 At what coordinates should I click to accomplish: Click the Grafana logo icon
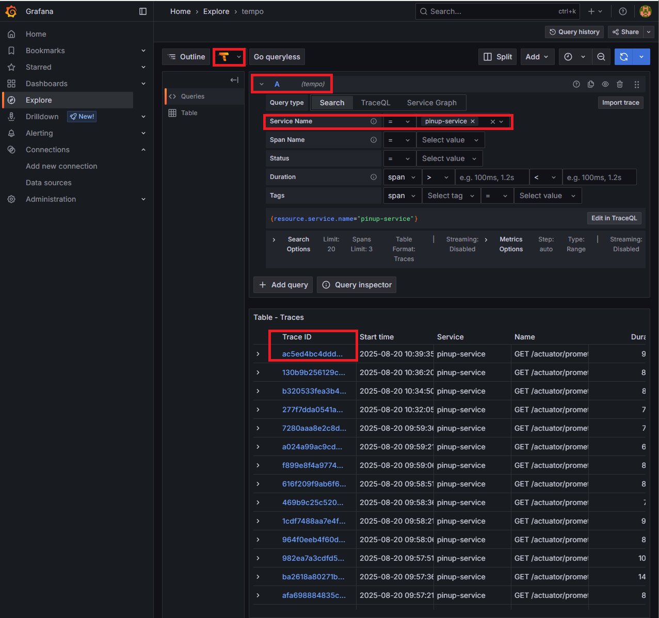pos(11,11)
